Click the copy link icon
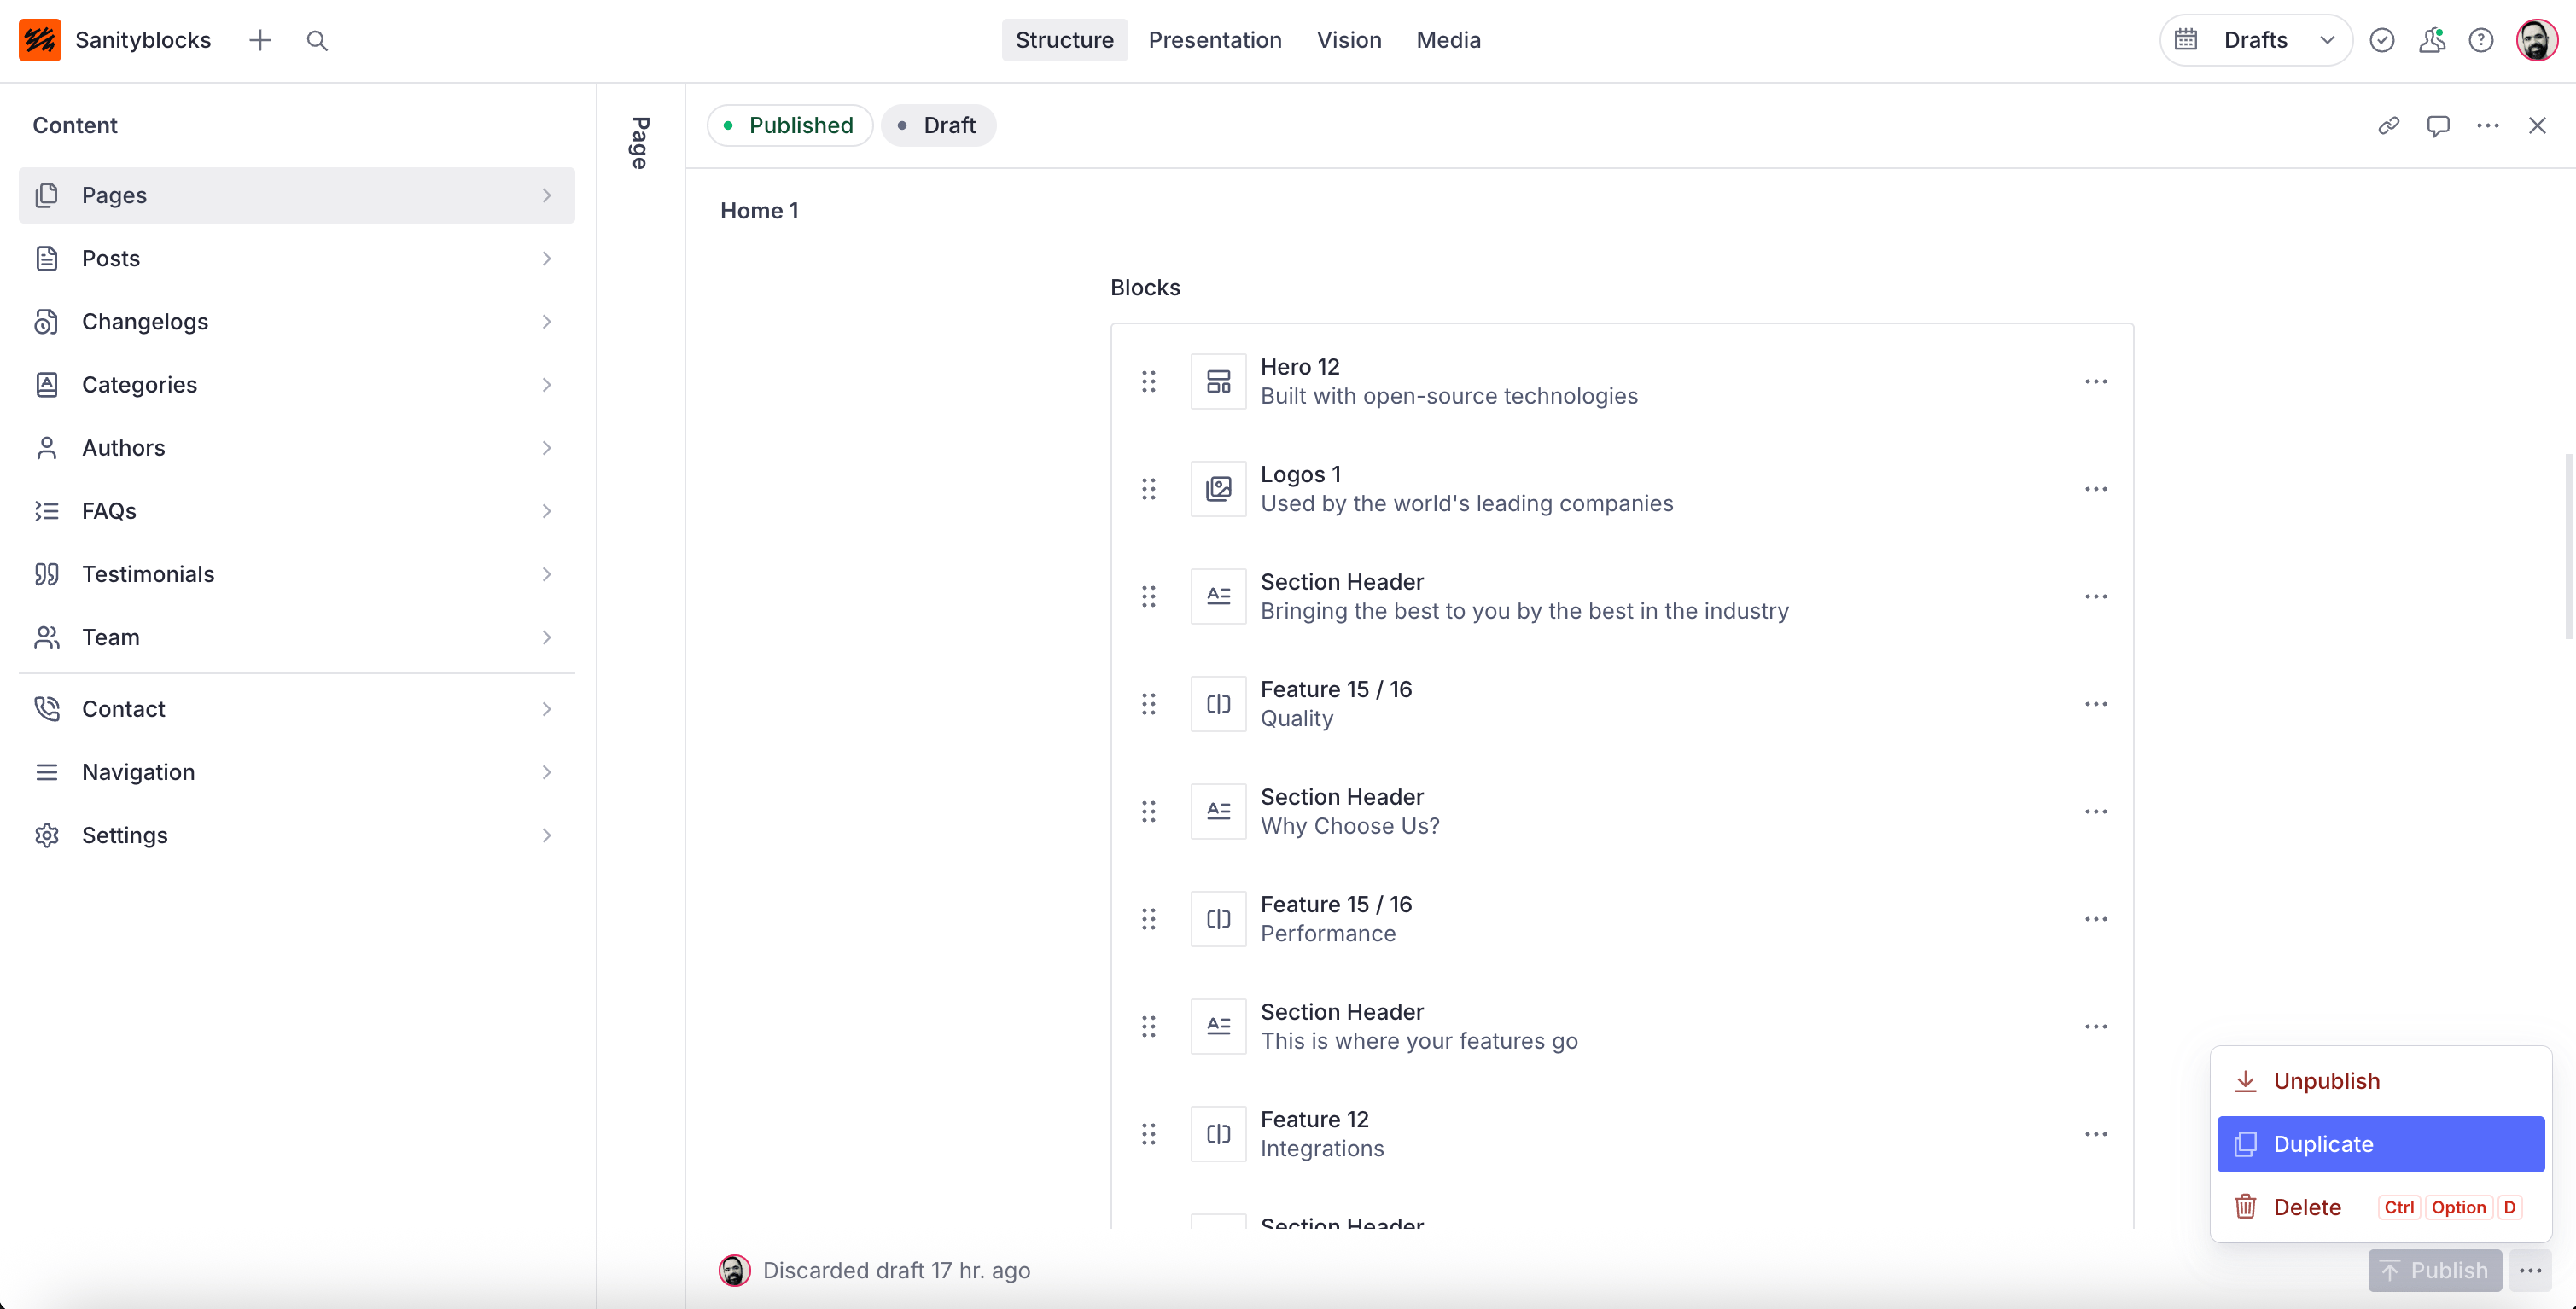 [x=2388, y=125]
